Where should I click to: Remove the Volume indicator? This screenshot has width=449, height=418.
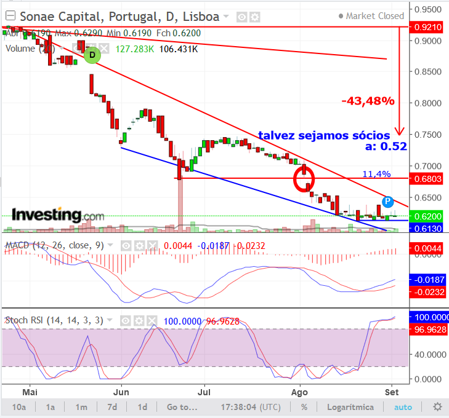point(104,49)
